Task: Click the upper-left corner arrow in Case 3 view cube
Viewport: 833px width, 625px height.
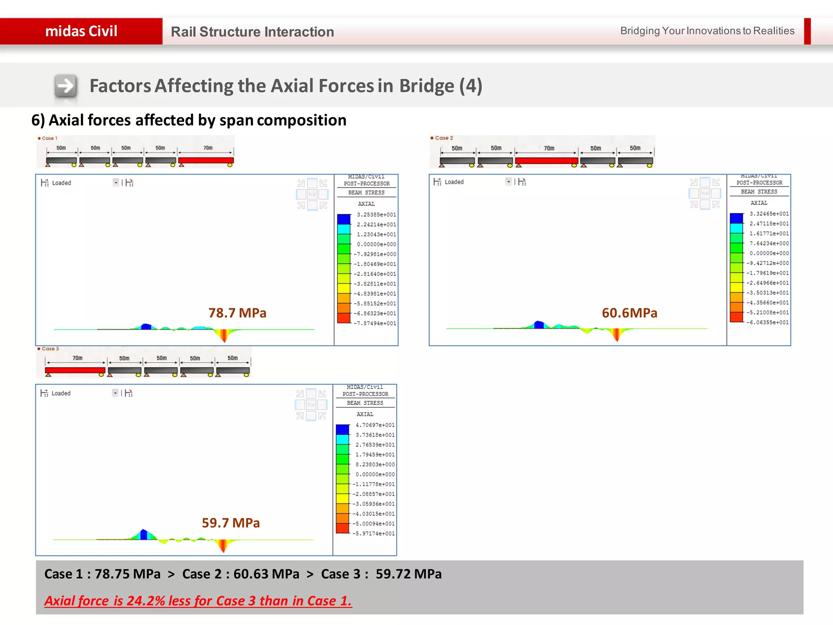Action: pyautogui.click(x=300, y=393)
